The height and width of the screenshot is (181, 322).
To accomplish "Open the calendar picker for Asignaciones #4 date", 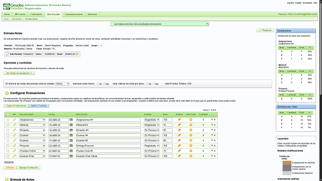I will pos(71,120).
